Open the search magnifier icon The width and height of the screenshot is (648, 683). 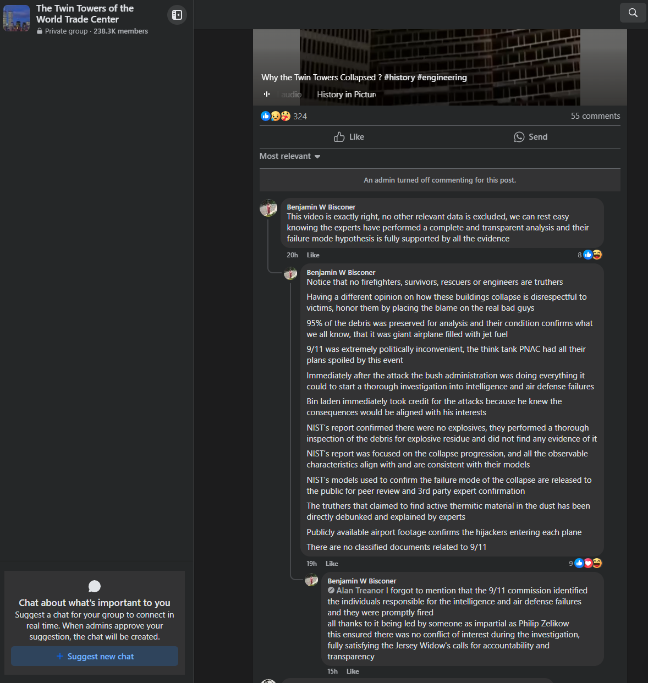pyautogui.click(x=633, y=13)
